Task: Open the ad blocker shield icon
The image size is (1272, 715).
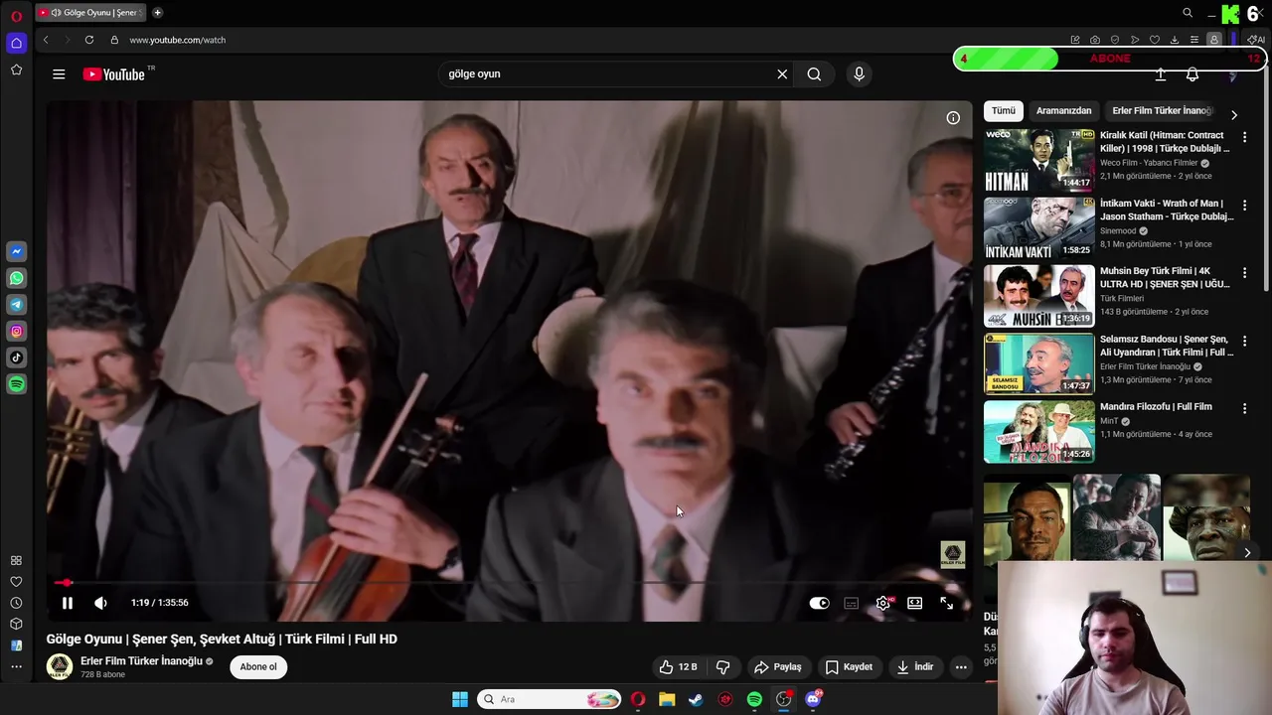Action: pos(1115,40)
